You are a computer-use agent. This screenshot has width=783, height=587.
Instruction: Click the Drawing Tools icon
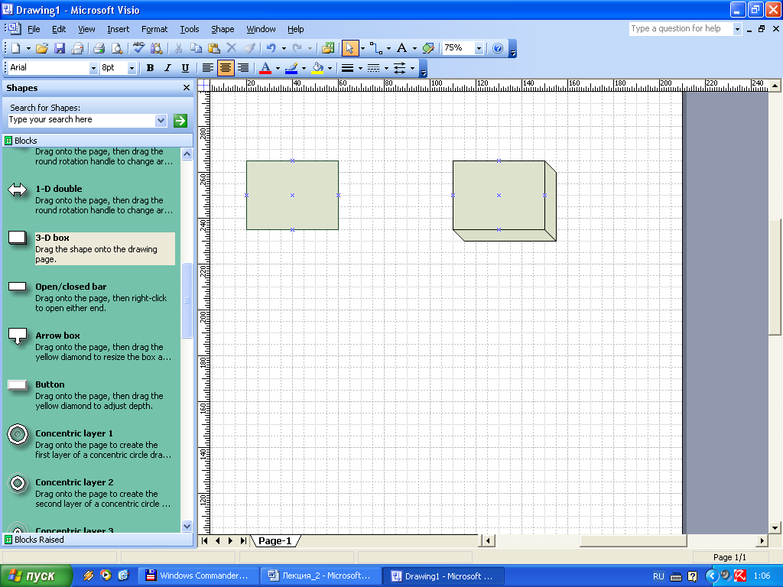tap(428, 48)
